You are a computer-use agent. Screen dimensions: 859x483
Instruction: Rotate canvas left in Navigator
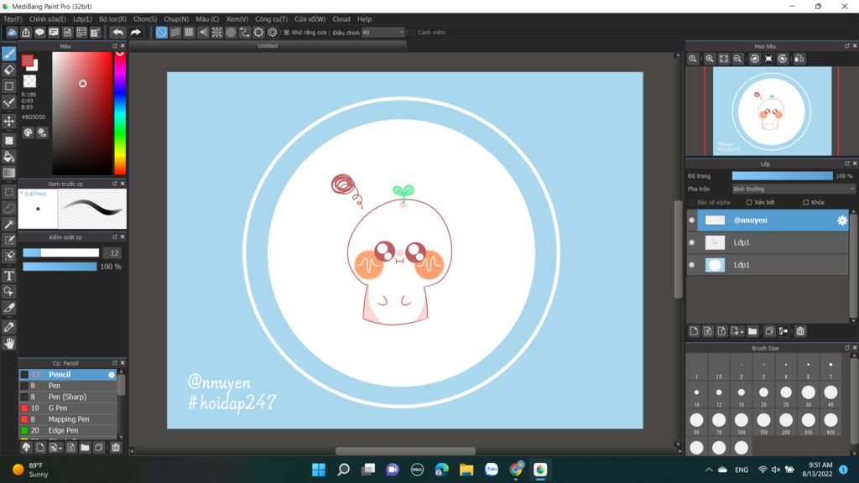coord(754,59)
